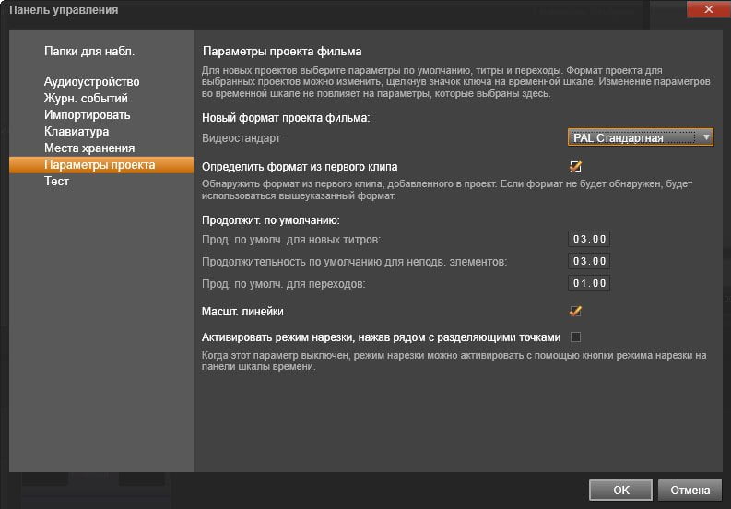Edit default duration for неподв. элементов field
This screenshot has width=731, height=509.
(589, 261)
